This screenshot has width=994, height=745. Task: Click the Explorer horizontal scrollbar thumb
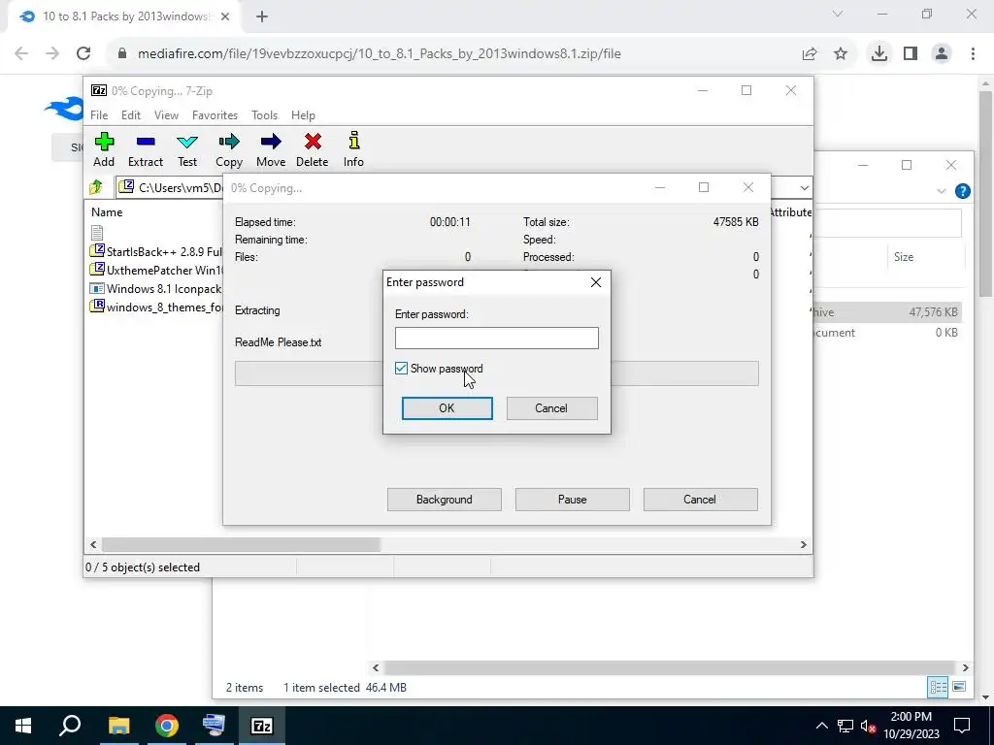pos(670,667)
